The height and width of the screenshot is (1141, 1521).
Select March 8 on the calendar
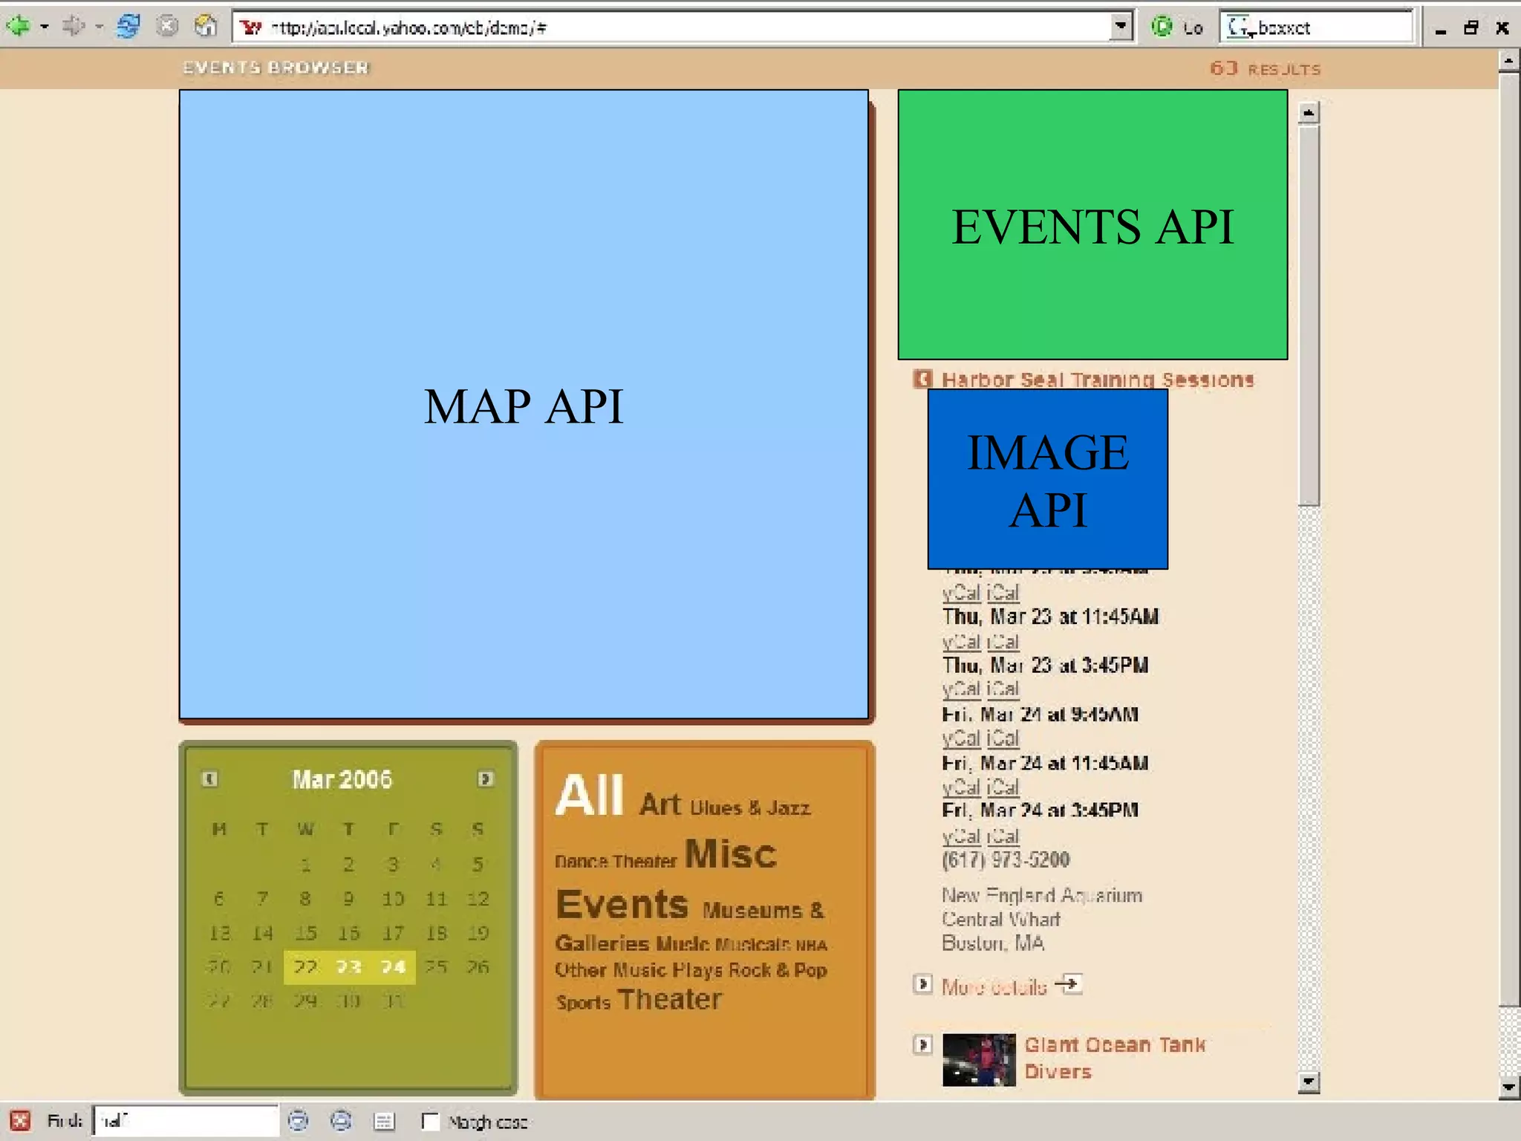pyautogui.click(x=305, y=899)
